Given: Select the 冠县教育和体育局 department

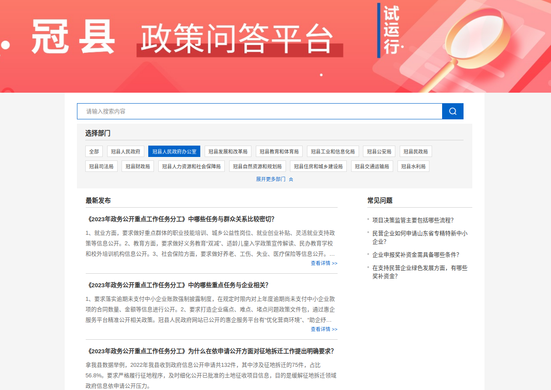Looking at the screenshot, I should [279, 151].
